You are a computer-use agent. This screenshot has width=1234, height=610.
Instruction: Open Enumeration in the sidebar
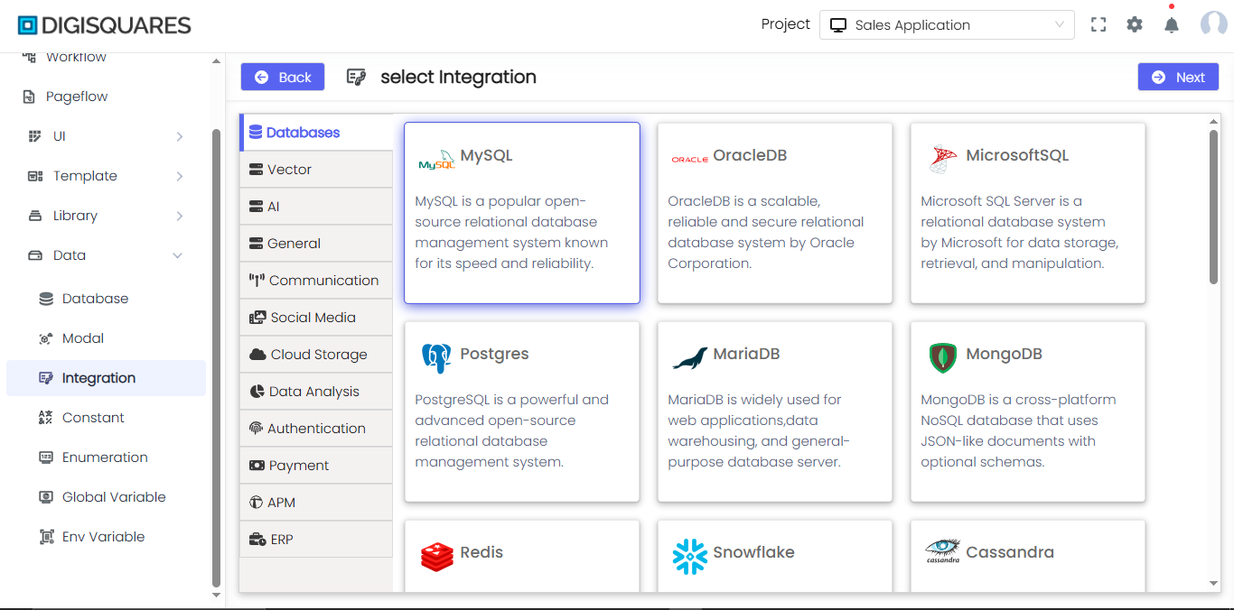click(106, 457)
